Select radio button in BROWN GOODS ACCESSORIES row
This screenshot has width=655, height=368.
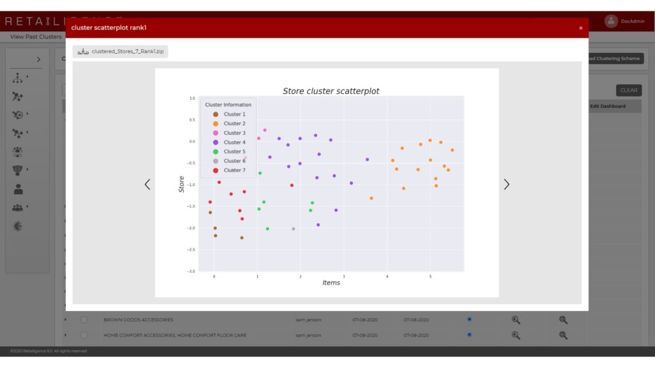[x=470, y=319]
